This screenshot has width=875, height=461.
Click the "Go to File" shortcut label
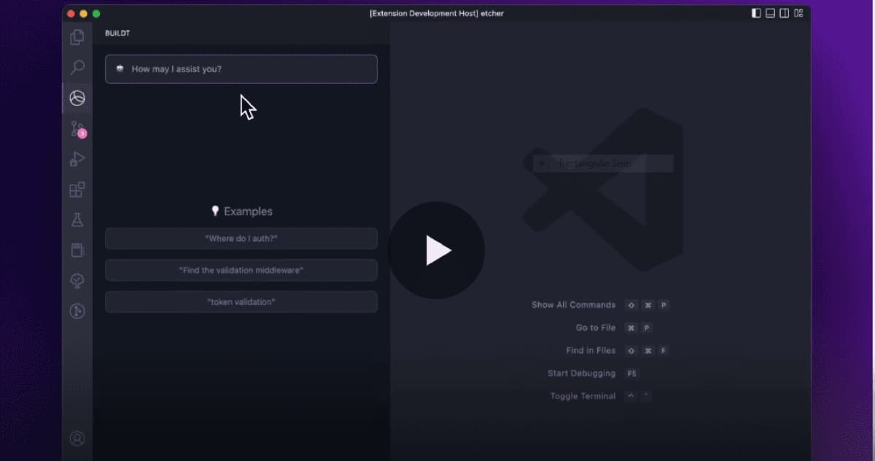click(596, 328)
